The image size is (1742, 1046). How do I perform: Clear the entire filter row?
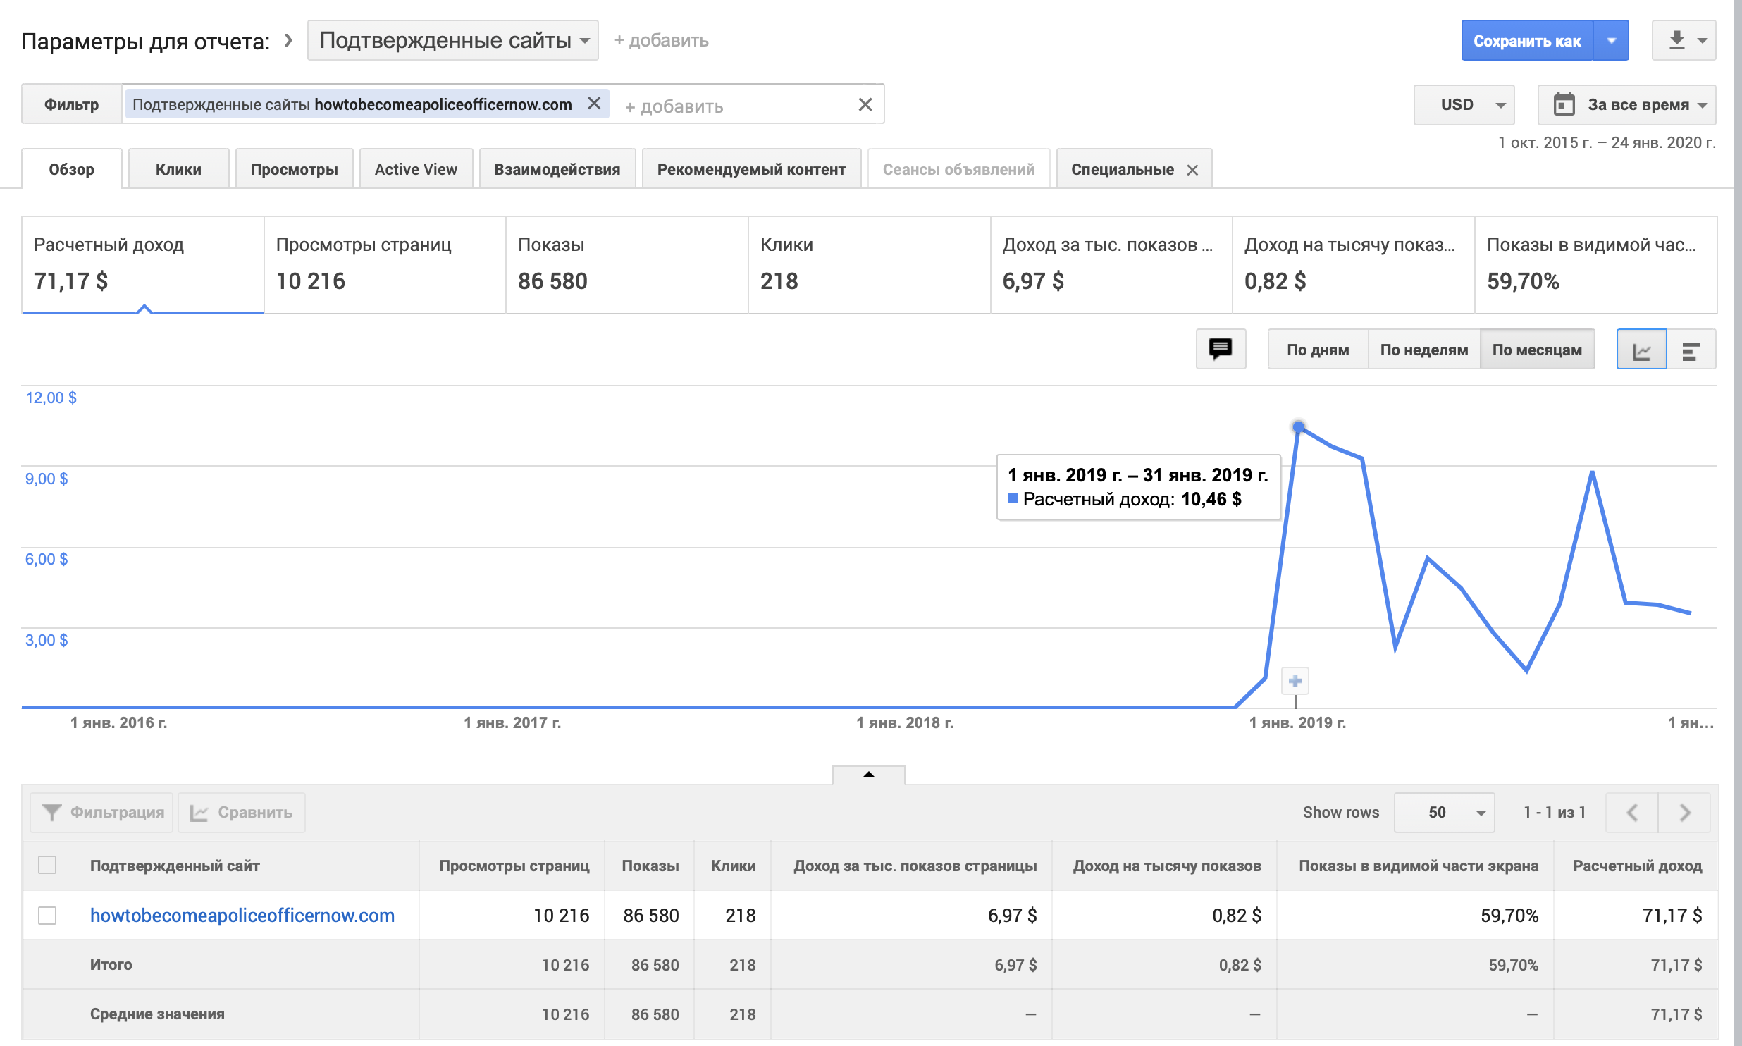(865, 104)
